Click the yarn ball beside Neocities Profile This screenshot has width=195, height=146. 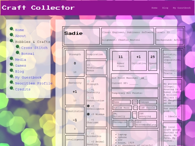click(x=12, y=82)
